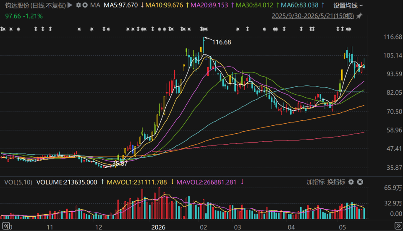Click the 35.87 low price annotation

click(x=120, y=164)
